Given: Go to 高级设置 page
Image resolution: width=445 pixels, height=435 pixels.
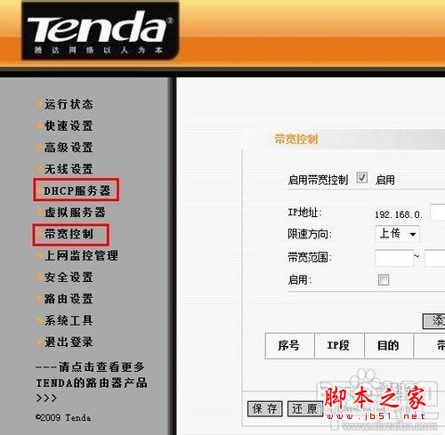Looking at the screenshot, I should 69,148.
